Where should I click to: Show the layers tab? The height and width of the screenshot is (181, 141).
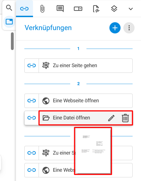[114, 9]
